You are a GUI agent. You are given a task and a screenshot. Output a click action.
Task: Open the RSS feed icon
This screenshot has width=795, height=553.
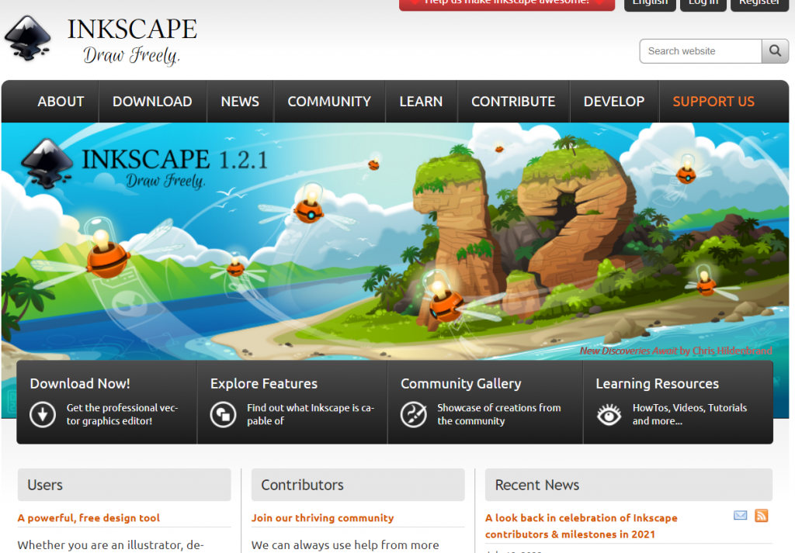click(x=762, y=516)
